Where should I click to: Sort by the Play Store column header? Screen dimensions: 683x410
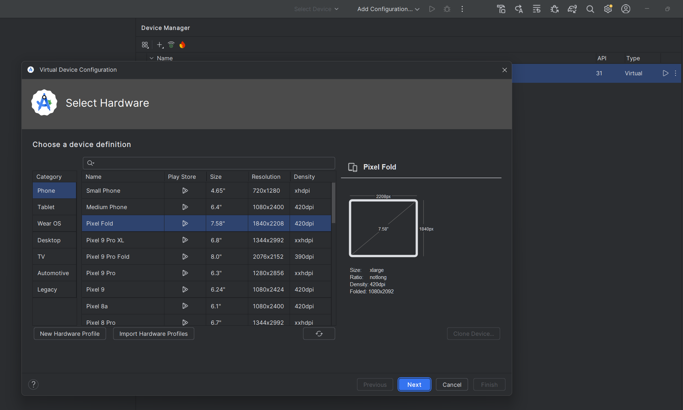point(185,177)
